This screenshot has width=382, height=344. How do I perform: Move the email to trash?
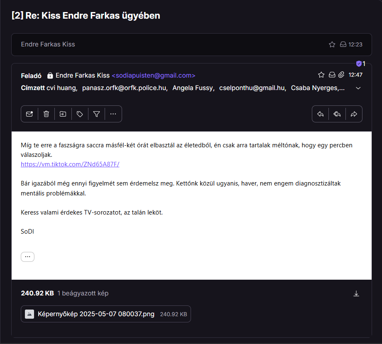click(x=46, y=114)
